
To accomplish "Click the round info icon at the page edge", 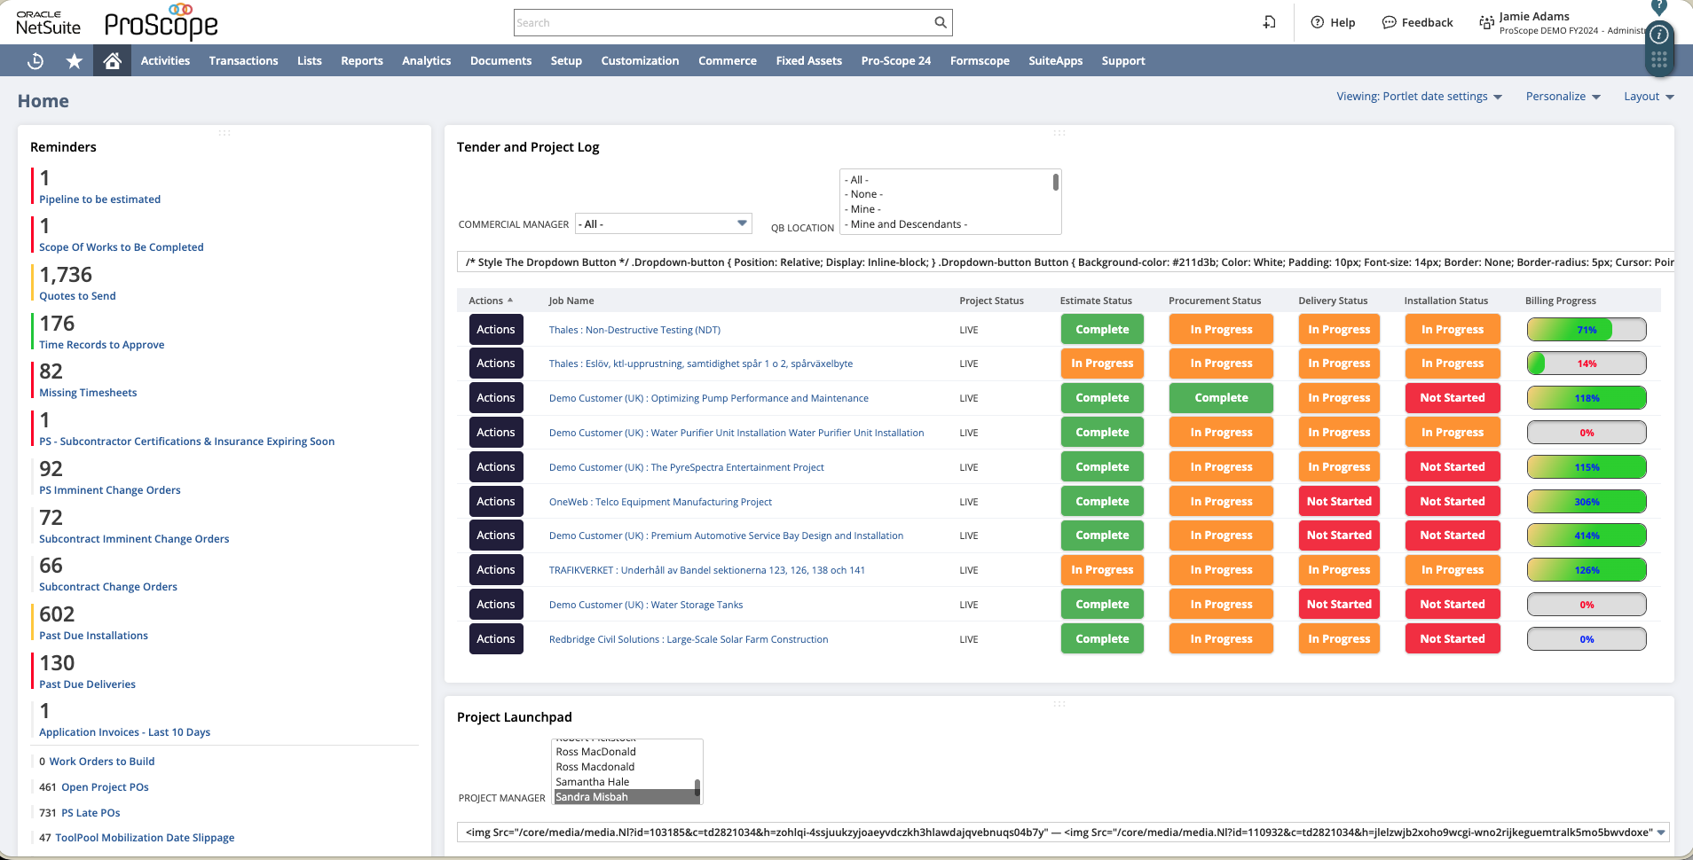I will click(x=1659, y=35).
